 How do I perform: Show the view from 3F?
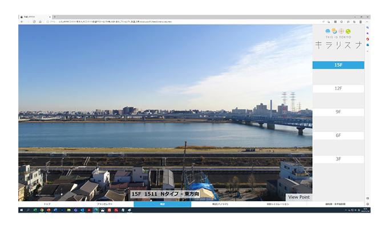[x=338, y=159]
